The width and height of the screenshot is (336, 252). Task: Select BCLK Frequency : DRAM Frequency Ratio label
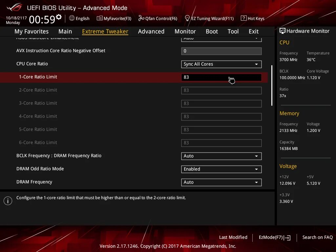[59, 156]
